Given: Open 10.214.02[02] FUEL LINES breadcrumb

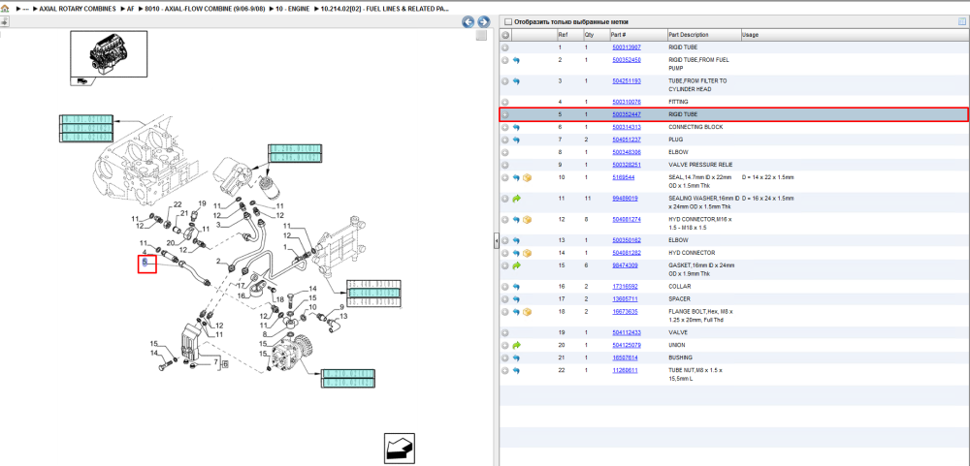Looking at the screenshot, I should point(385,9).
